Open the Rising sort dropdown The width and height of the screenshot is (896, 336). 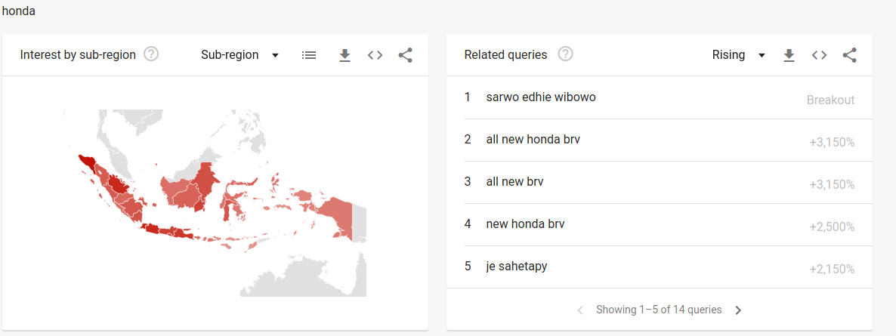(738, 55)
